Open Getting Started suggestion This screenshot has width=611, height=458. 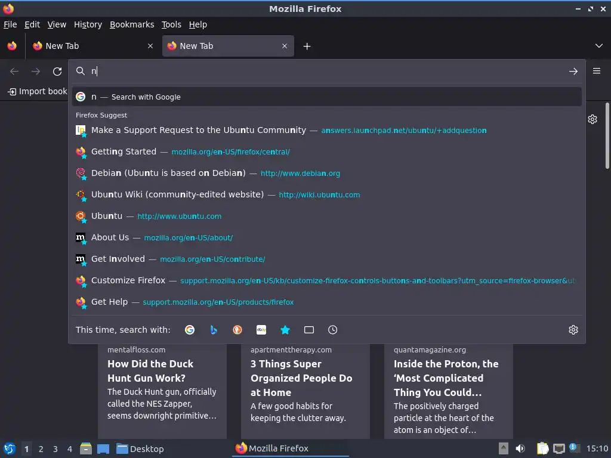pyautogui.click(x=326, y=151)
